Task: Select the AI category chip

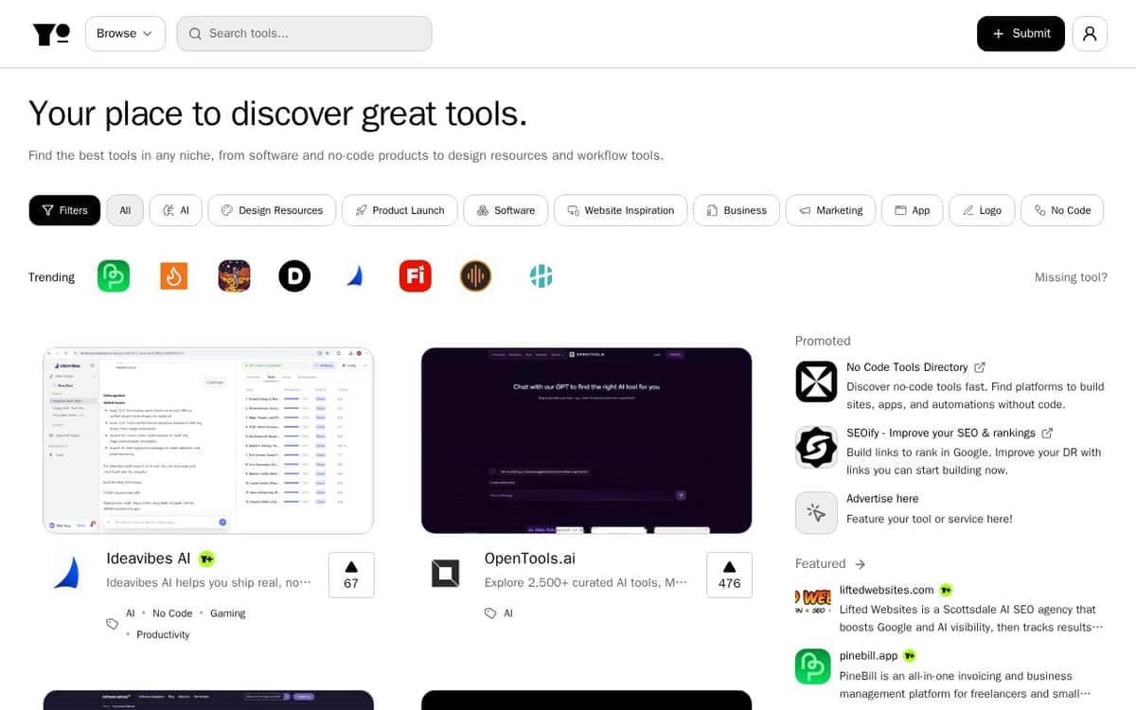Action: click(176, 210)
